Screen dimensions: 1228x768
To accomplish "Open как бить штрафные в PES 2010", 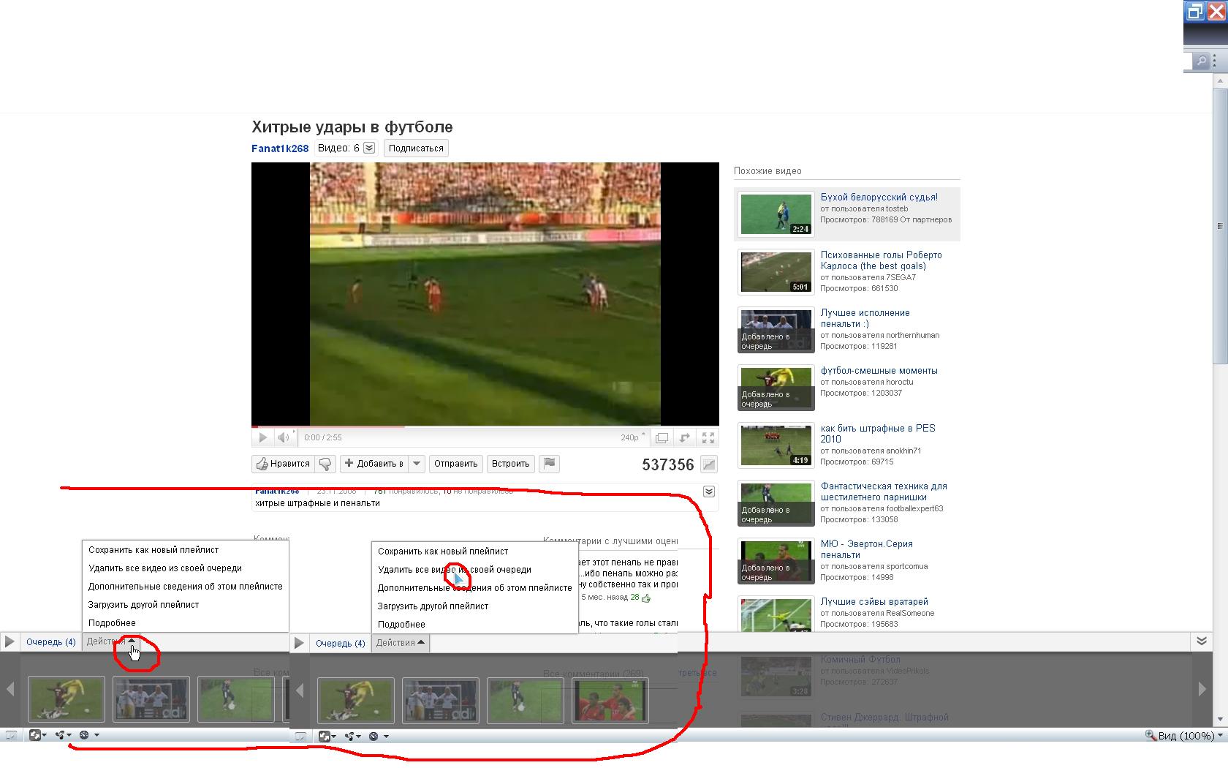I will (x=877, y=434).
